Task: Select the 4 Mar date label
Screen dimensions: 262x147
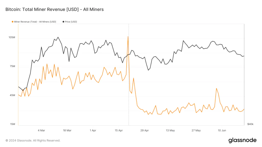Action: pos(41,130)
